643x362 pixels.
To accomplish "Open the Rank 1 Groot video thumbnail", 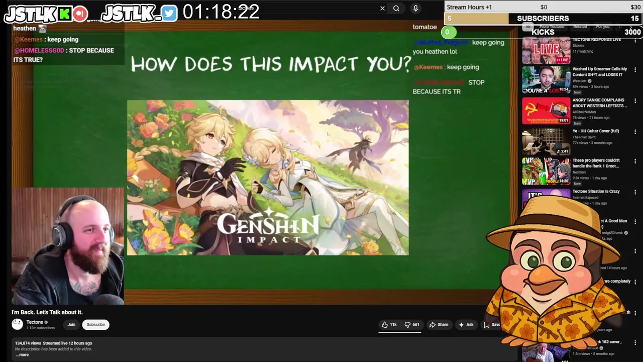I will click(546, 172).
